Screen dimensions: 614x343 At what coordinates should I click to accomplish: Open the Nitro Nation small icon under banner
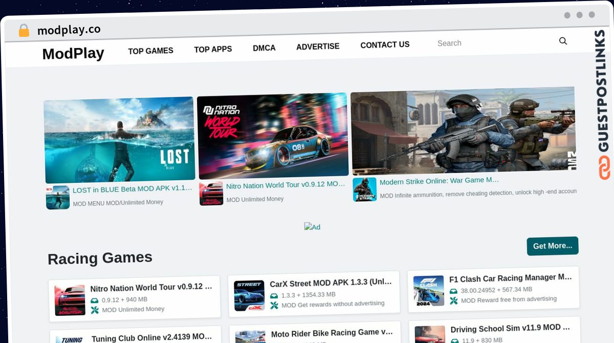click(x=211, y=194)
